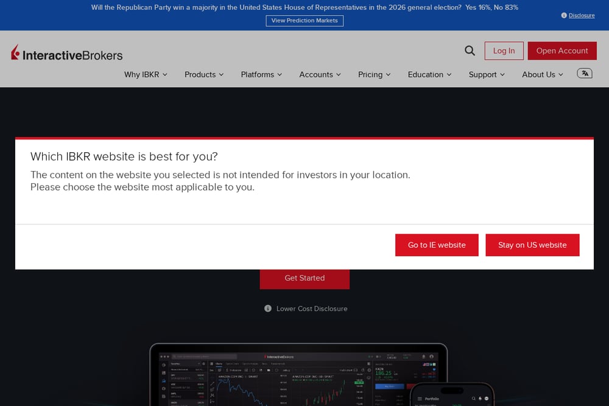
Task: Expand the Why IBKR menu
Action: tap(146, 74)
